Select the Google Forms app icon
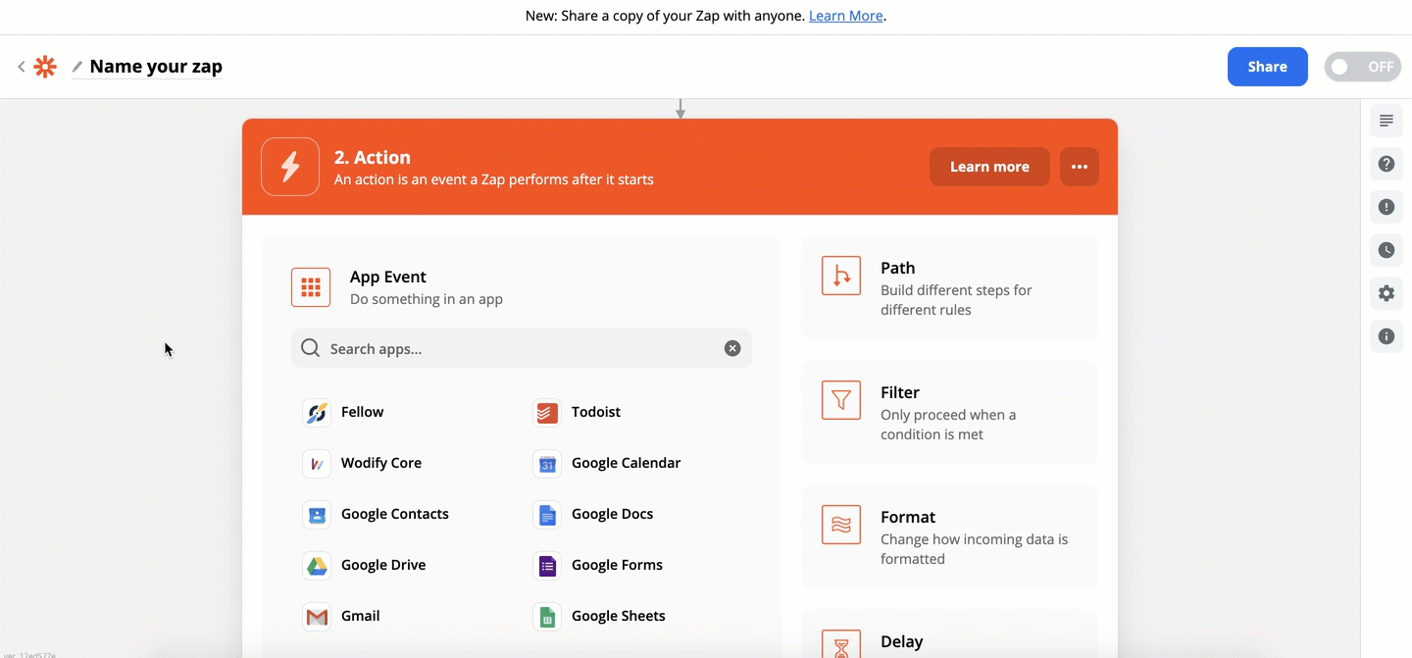1412x658 pixels. point(546,566)
